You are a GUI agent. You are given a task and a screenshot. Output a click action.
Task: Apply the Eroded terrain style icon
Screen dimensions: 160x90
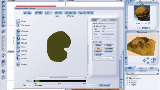pos(18,35)
